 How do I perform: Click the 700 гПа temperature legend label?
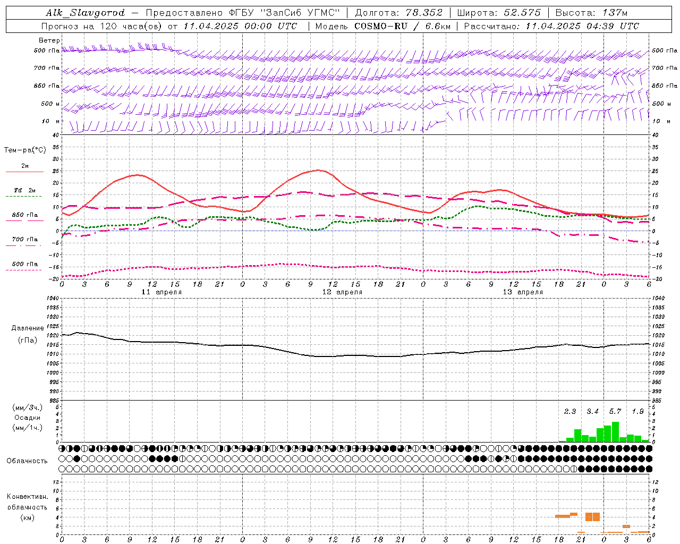[x=25, y=239]
